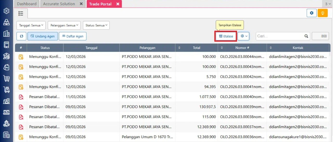The height and width of the screenshot is (142, 333).
Task: Click the search magnifier icon
Action: 306,36
